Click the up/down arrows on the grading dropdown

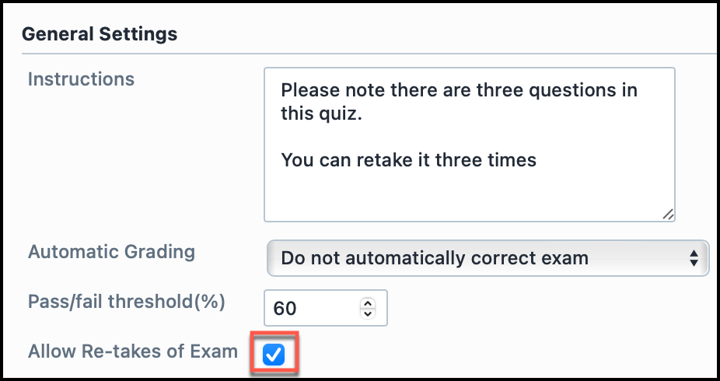pyautogui.click(x=694, y=258)
